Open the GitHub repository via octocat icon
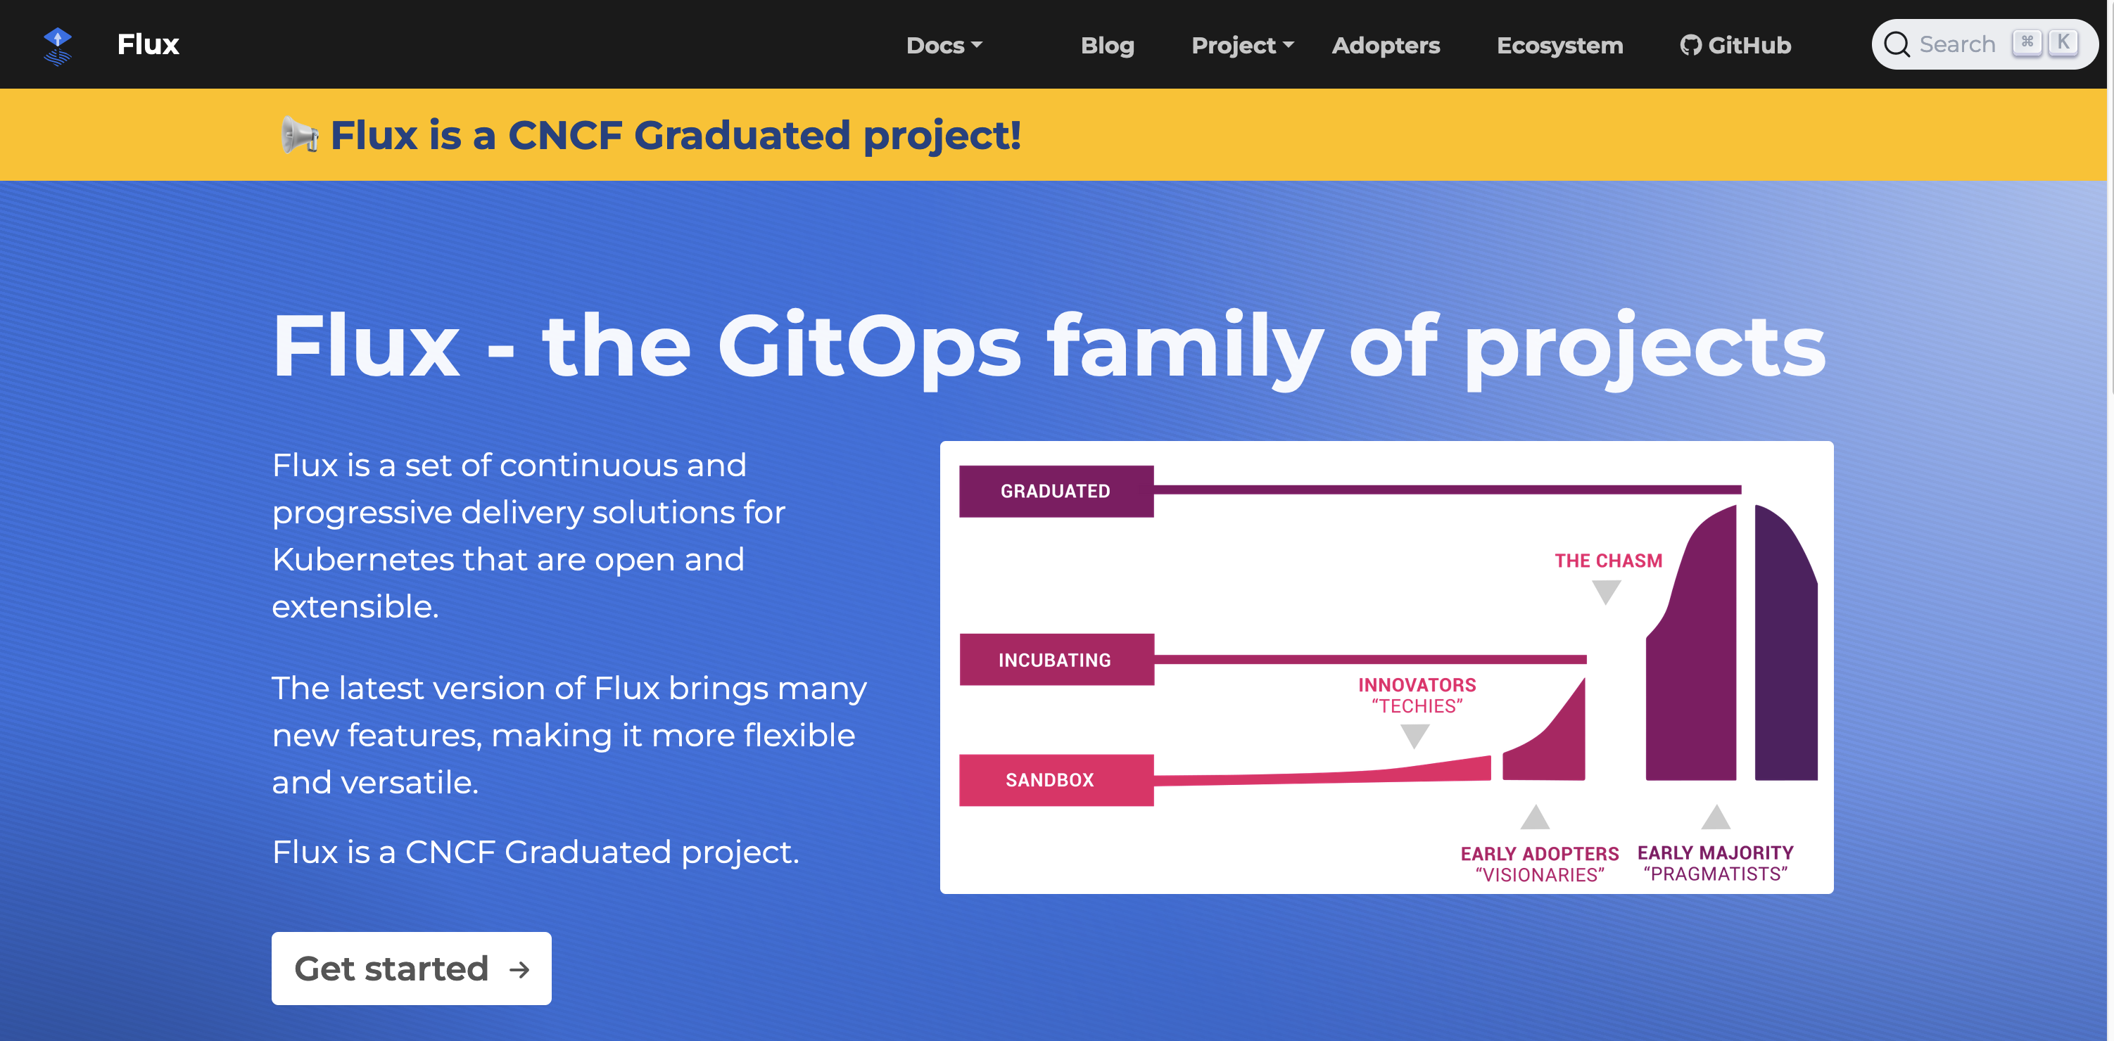The height and width of the screenshot is (1041, 2114). click(1690, 44)
